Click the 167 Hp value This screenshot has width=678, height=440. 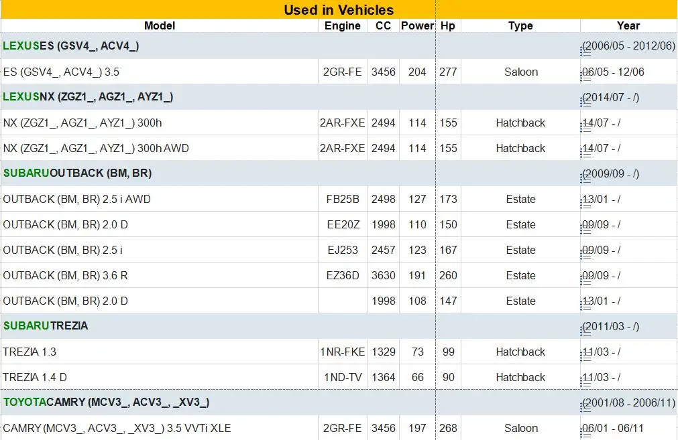(x=448, y=250)
